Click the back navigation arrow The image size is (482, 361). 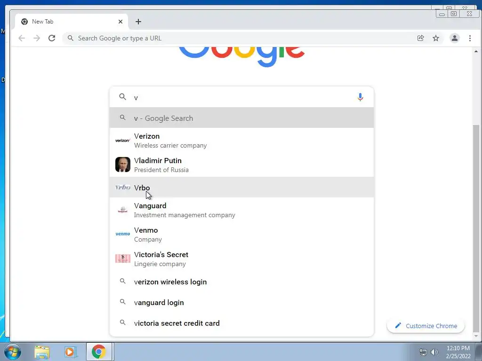[x=22, y=38]
